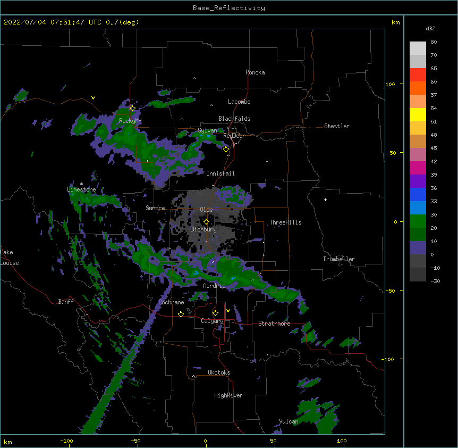Image resolution: width=458 pixels, height=448 pixels.
Task: Click the yellow diamond marker south of RedDeer
Action: pyautogui.click(x=226, y=149)
